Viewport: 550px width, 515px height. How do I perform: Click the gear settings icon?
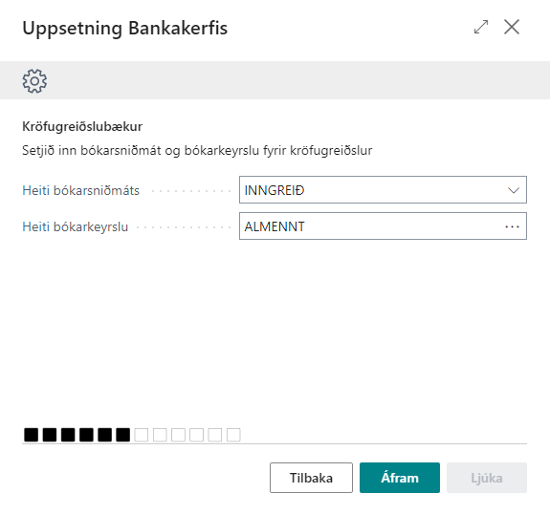pos(34,81)
